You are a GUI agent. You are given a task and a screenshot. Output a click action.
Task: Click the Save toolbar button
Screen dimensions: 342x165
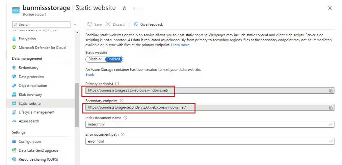pyautogui.click(x=95, y=24)
